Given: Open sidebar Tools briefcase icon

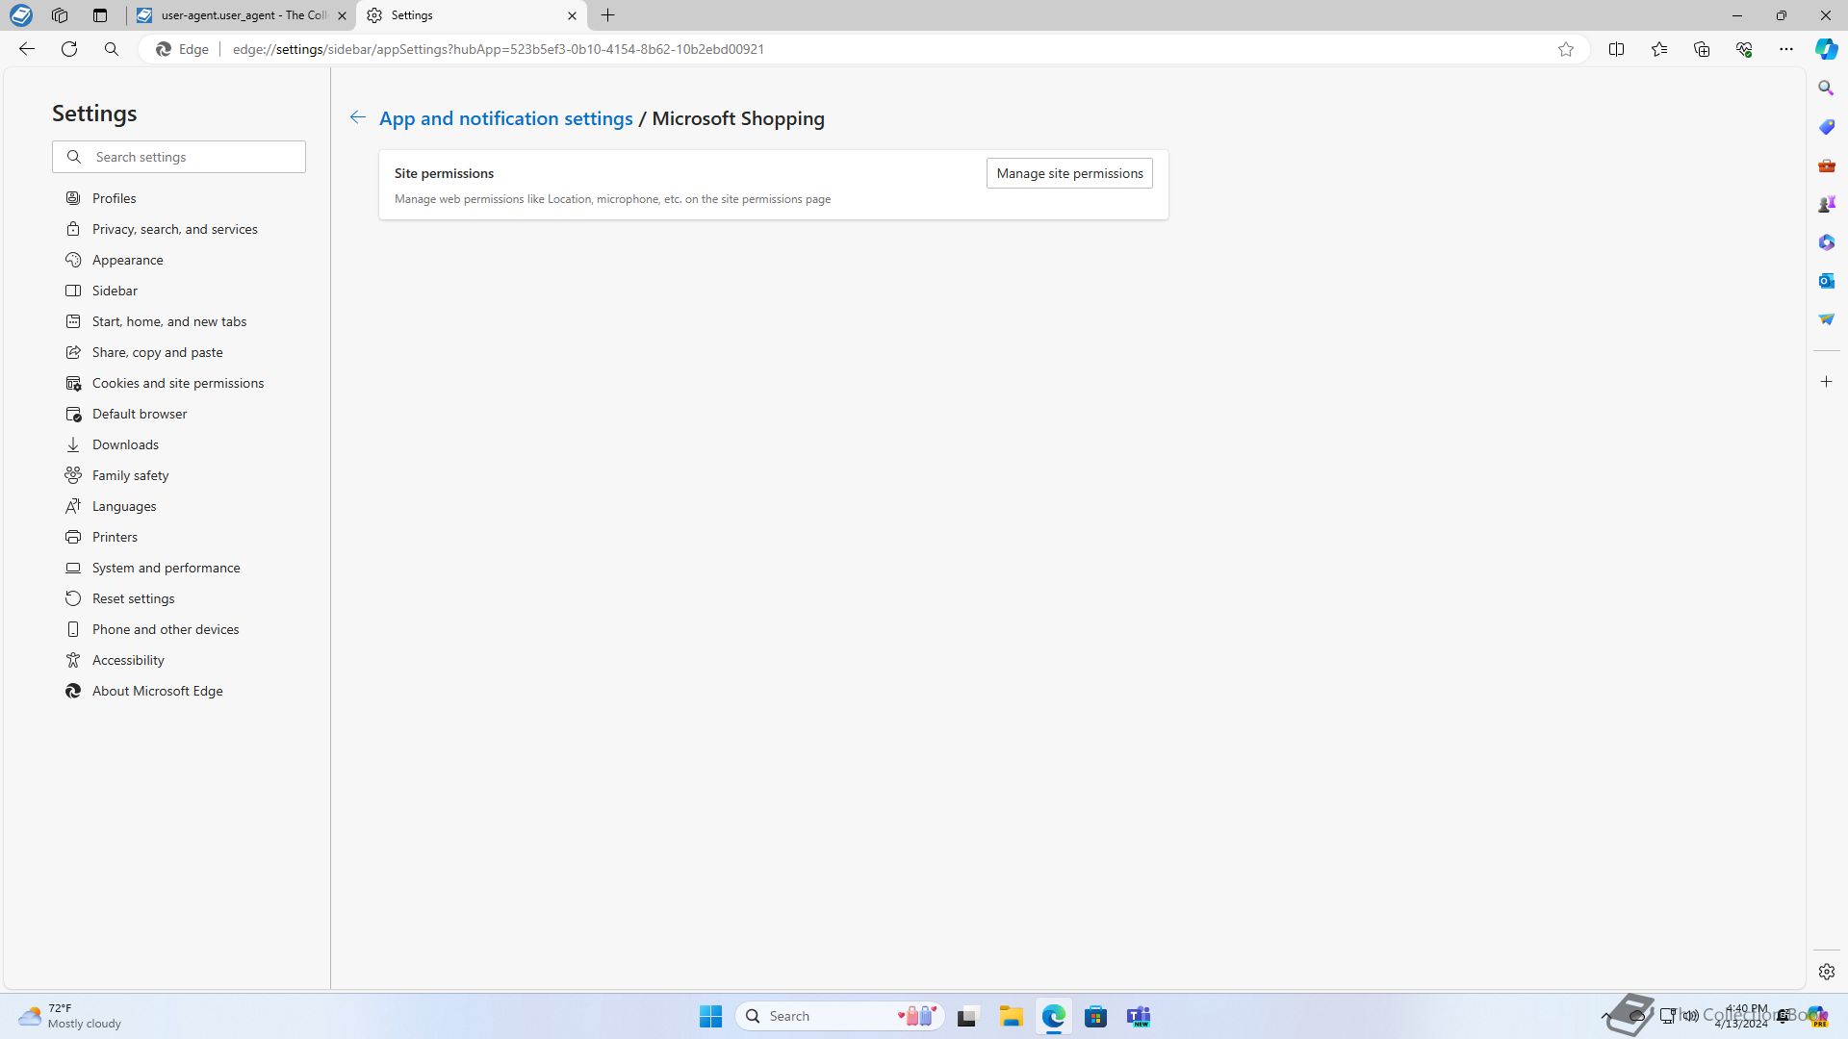Looking at the screenshot, I should click(x=1826, y=165).
